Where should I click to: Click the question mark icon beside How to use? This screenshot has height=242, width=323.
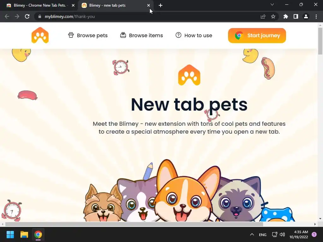179,35
